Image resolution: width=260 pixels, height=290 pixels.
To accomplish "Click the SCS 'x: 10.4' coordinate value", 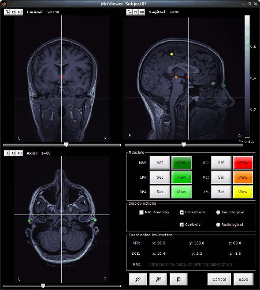I will (159, 254).
